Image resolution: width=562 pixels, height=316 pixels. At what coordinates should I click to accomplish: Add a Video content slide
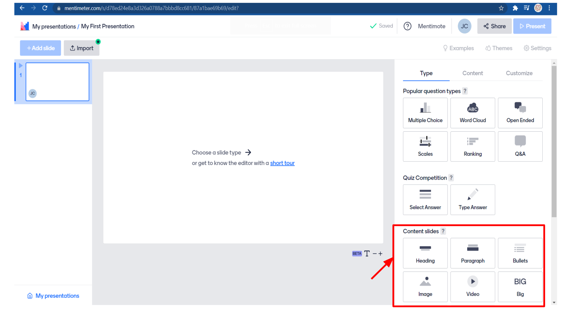coord(472,286)
